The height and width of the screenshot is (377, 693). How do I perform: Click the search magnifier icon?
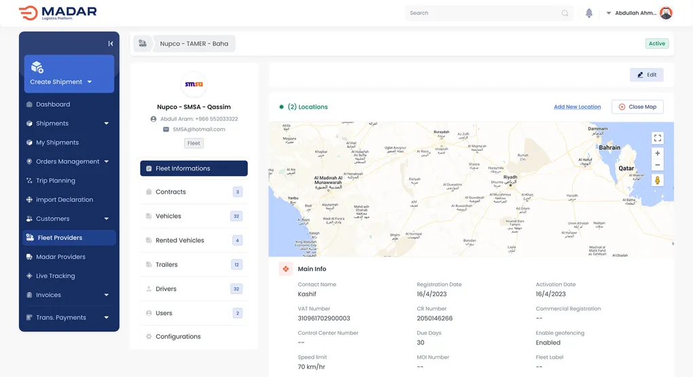pyautogui.click(x=565, y=13)
